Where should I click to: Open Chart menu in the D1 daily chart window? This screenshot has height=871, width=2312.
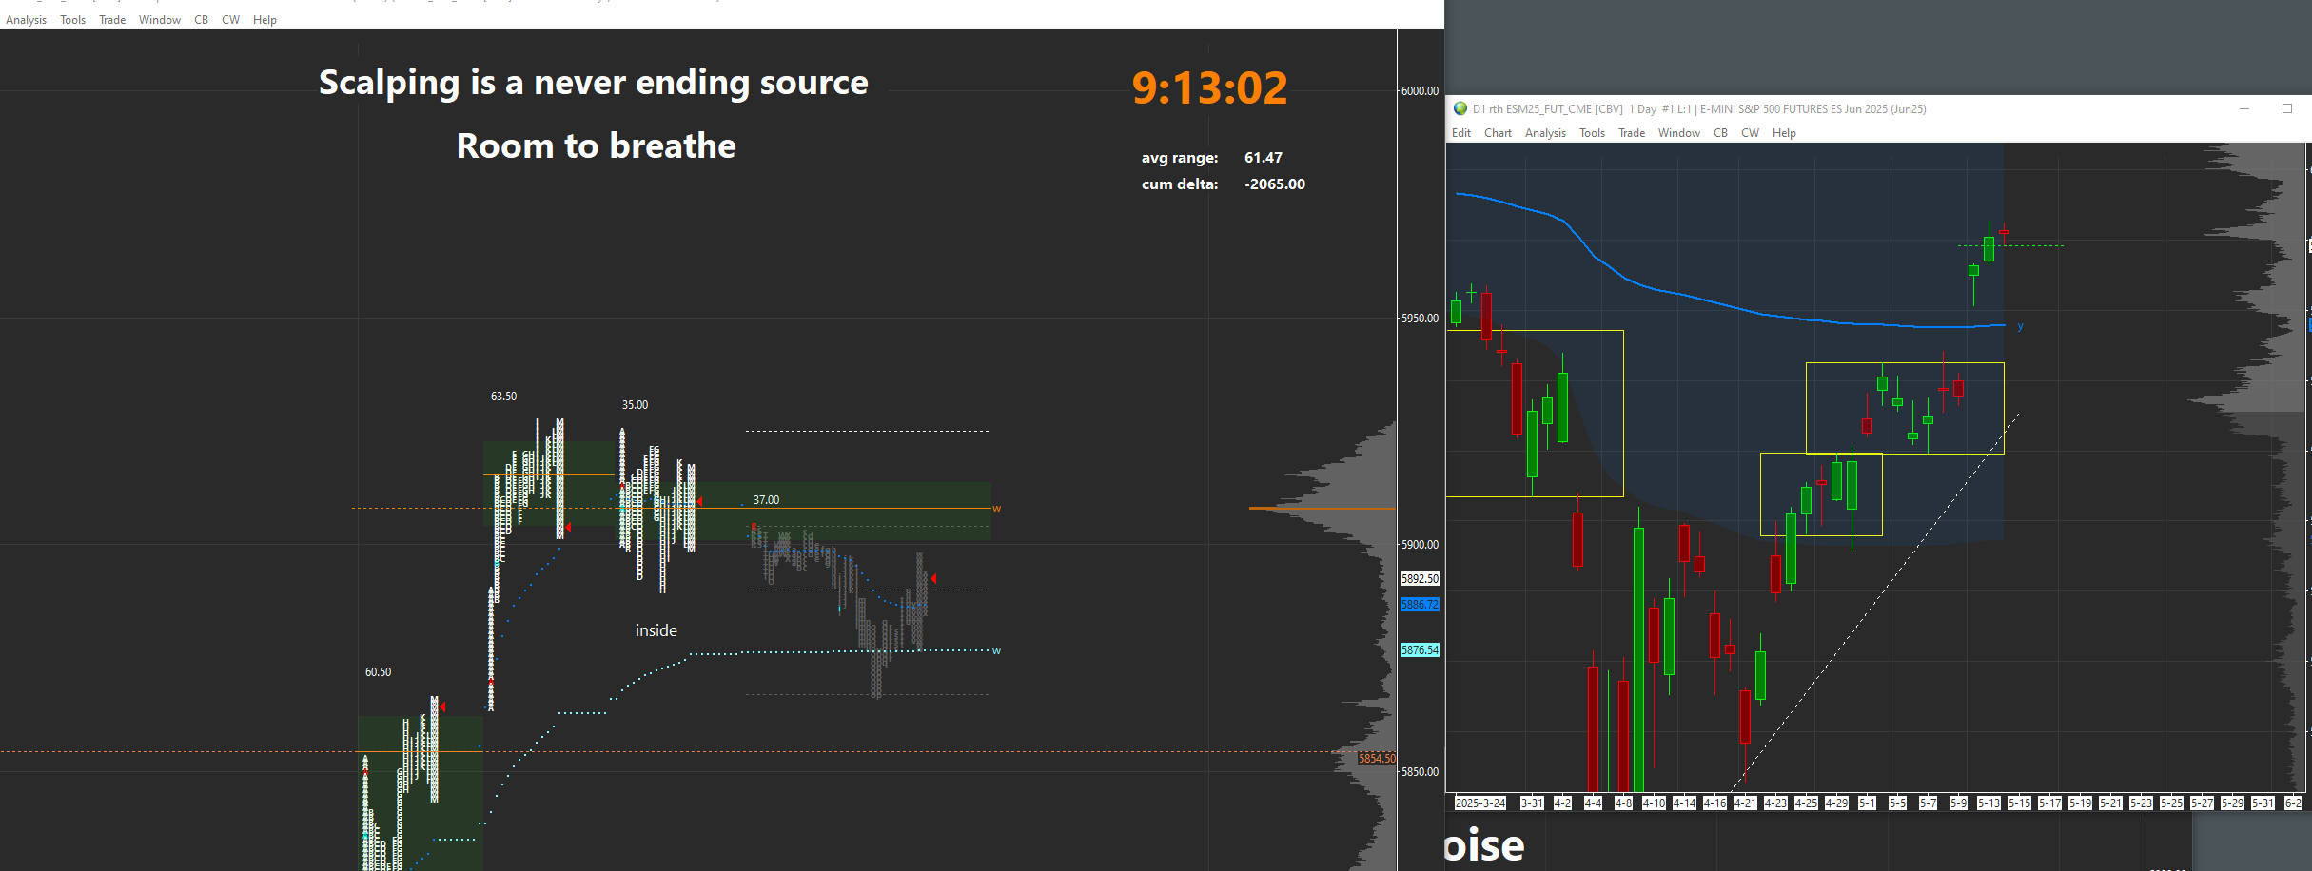tap(1498, 133)
